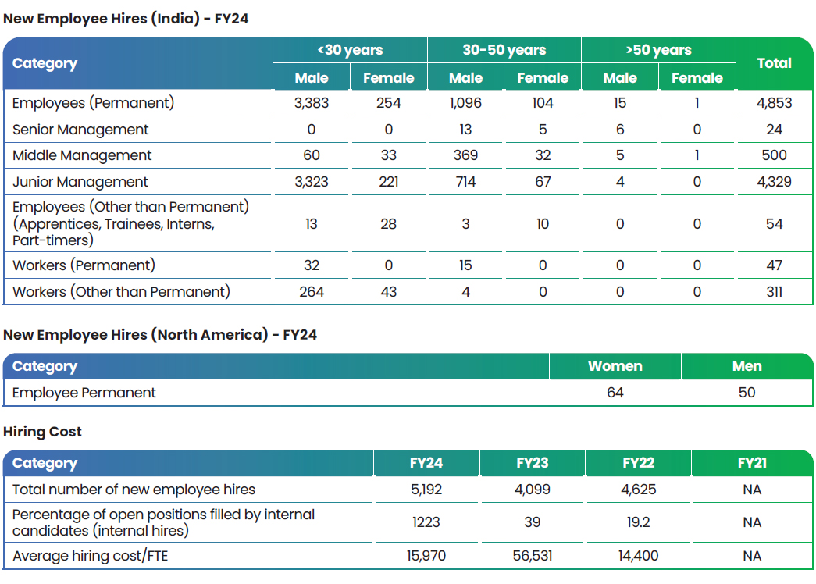Click the value 1223 in internal hires row
The height and width of the screenshot is (584, 816).
(426, 522)
